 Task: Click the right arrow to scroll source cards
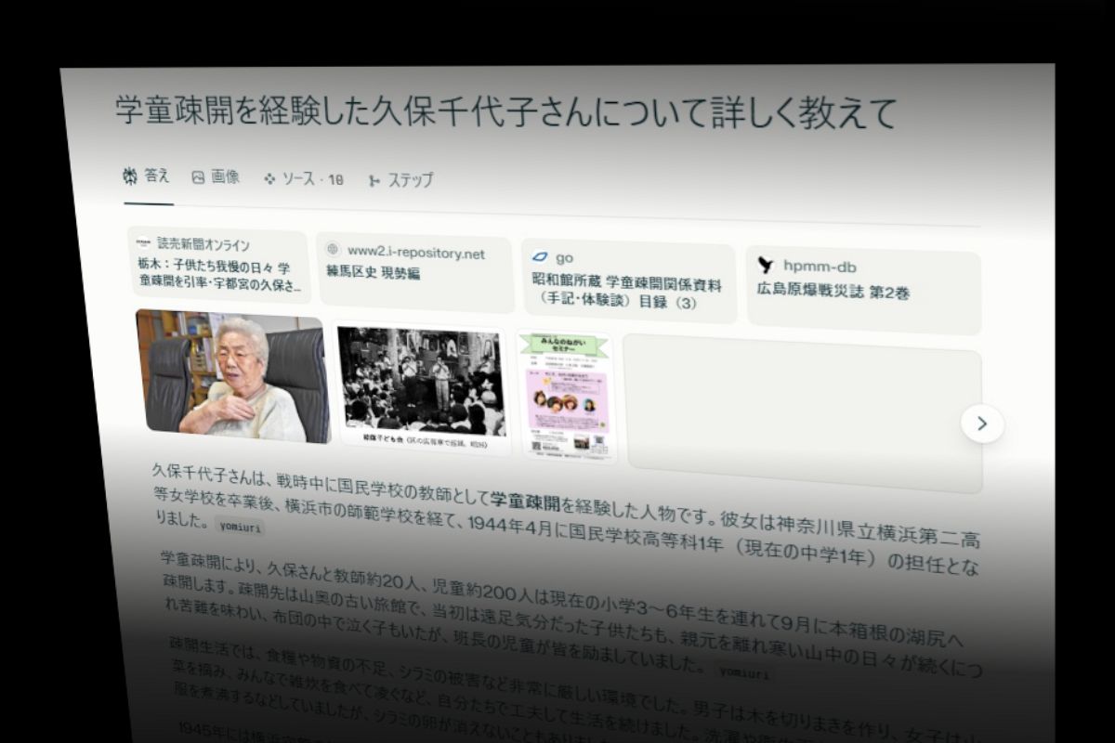click(982, 423)
